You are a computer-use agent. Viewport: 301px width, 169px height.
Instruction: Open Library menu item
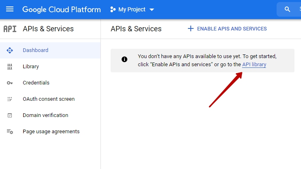(50, 67)
